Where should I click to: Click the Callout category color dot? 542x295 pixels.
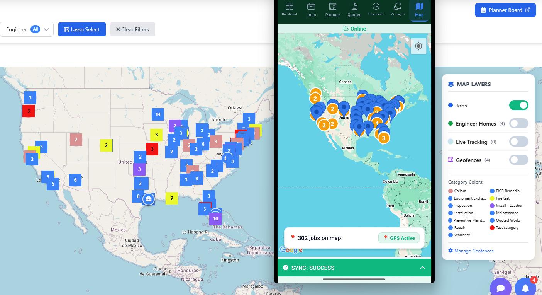pos(451,191)
